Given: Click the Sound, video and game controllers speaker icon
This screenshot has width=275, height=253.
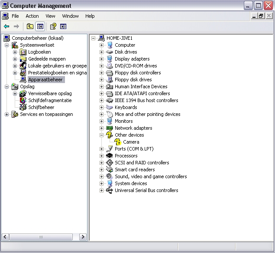Looking at the screenshot, I should [x=110, y=176].
